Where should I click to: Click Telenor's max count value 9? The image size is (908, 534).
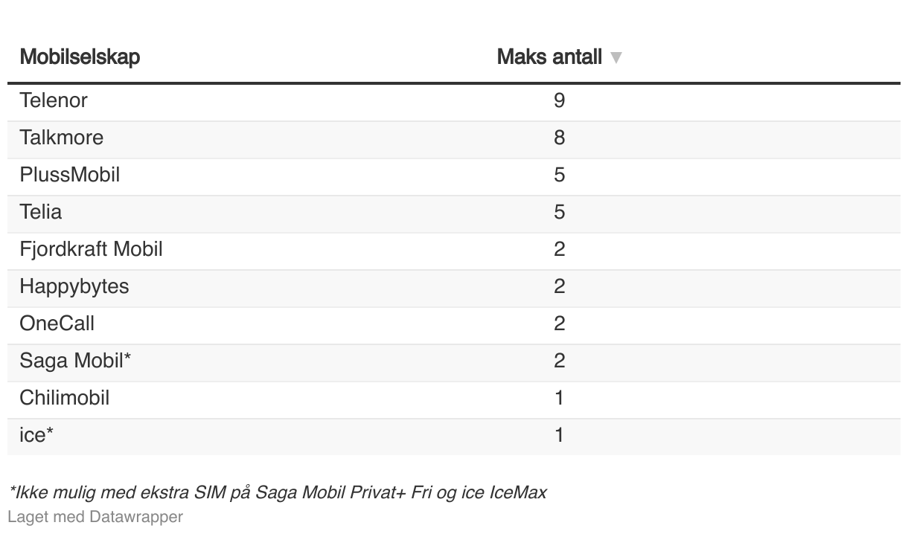click(560, 100)
